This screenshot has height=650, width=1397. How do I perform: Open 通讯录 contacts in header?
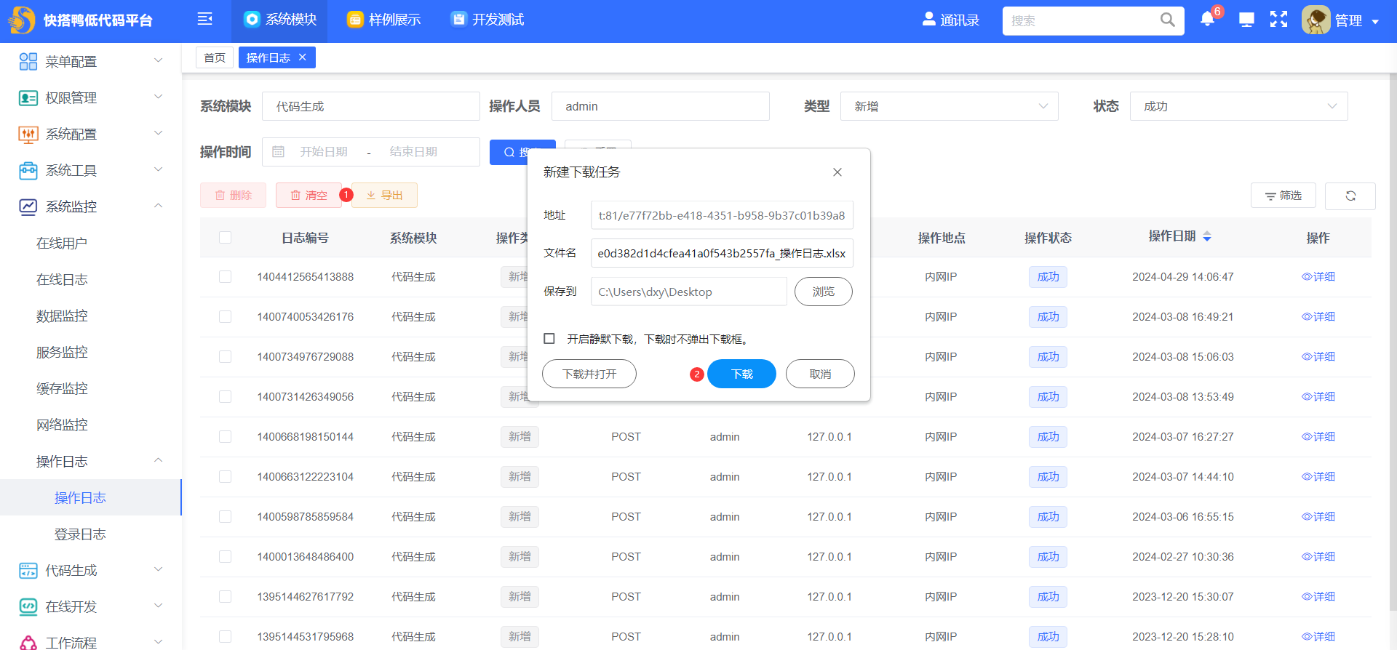click(x=951, y=20)
